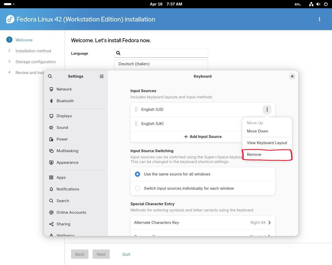332x265 pixels.
Task: Choose the disabled Move Up entry
Action: tap(267, 123)
